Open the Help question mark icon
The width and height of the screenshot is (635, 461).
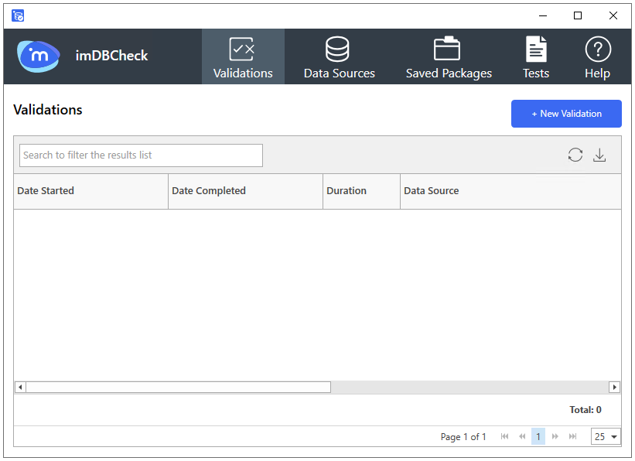597,49
